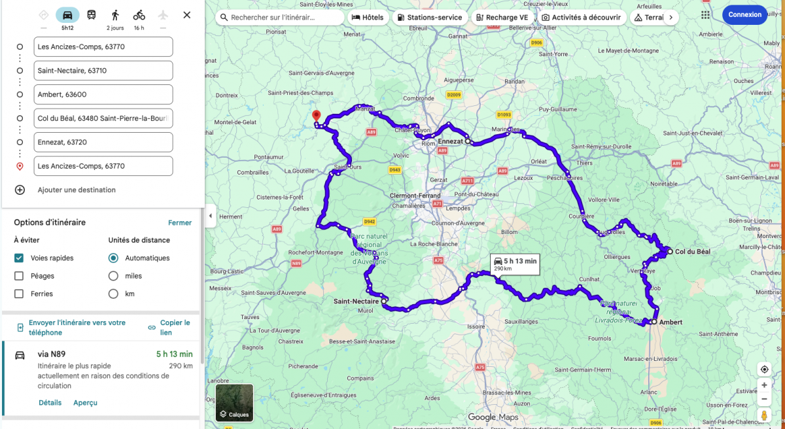Edit the Col du Béal stop field
The height and width of the screenshot is (429, 785).
tap(103, 118)
